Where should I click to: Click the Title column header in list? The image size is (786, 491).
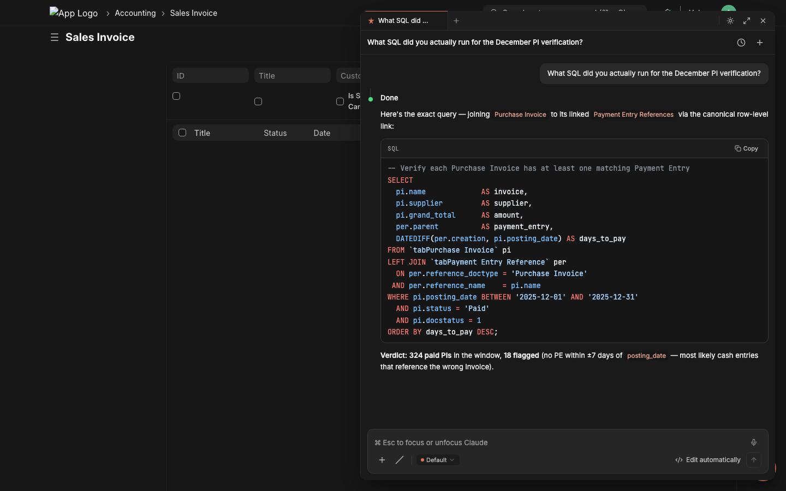(203, 133)
